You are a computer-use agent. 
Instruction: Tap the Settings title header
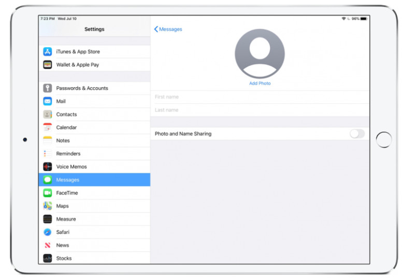94,29
